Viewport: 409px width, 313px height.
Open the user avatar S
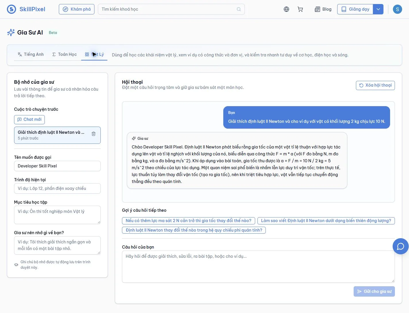pos(397,9)
